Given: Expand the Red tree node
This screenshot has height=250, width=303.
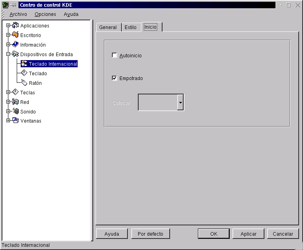Looking at the screenshot, I should tap(8, 102).
